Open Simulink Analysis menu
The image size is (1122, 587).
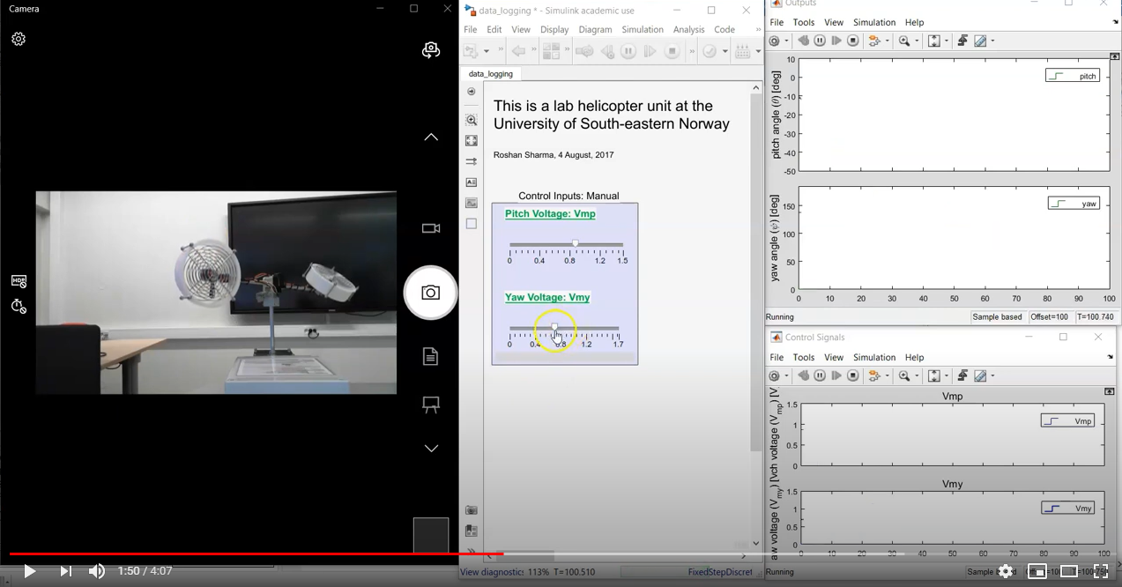689,29
